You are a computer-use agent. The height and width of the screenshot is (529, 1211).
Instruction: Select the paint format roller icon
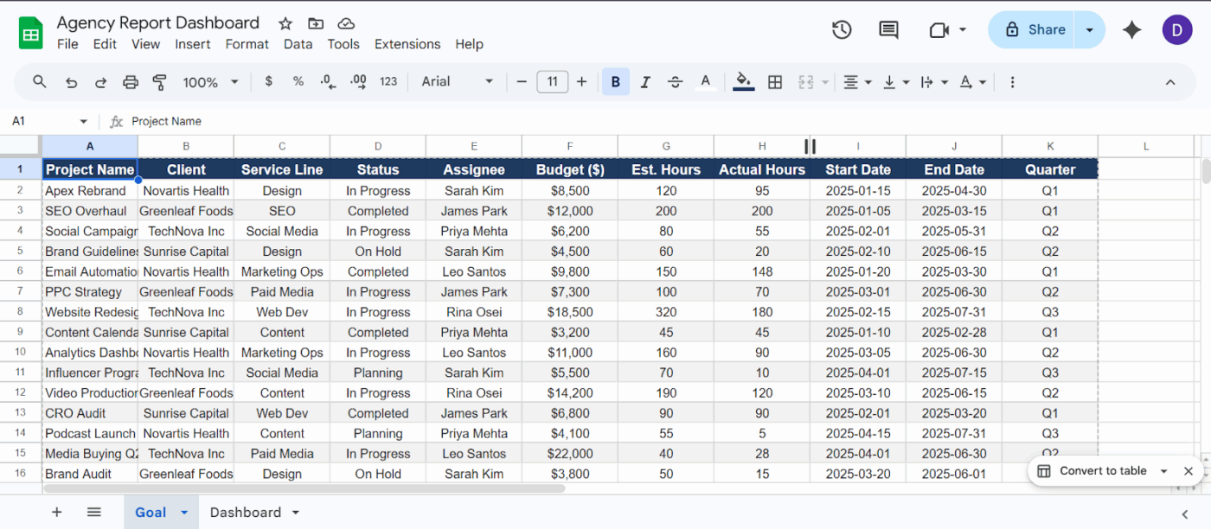tap(159, 82)
